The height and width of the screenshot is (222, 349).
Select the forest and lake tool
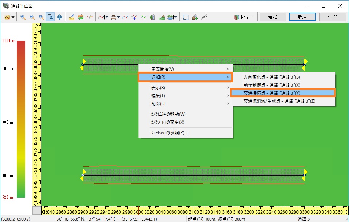pyautogui.click(x=170, y=17)
